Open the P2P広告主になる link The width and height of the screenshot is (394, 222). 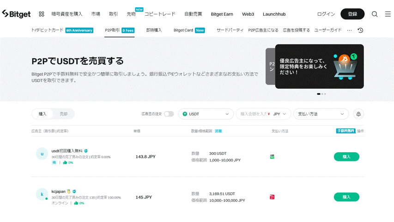[263, 30]
